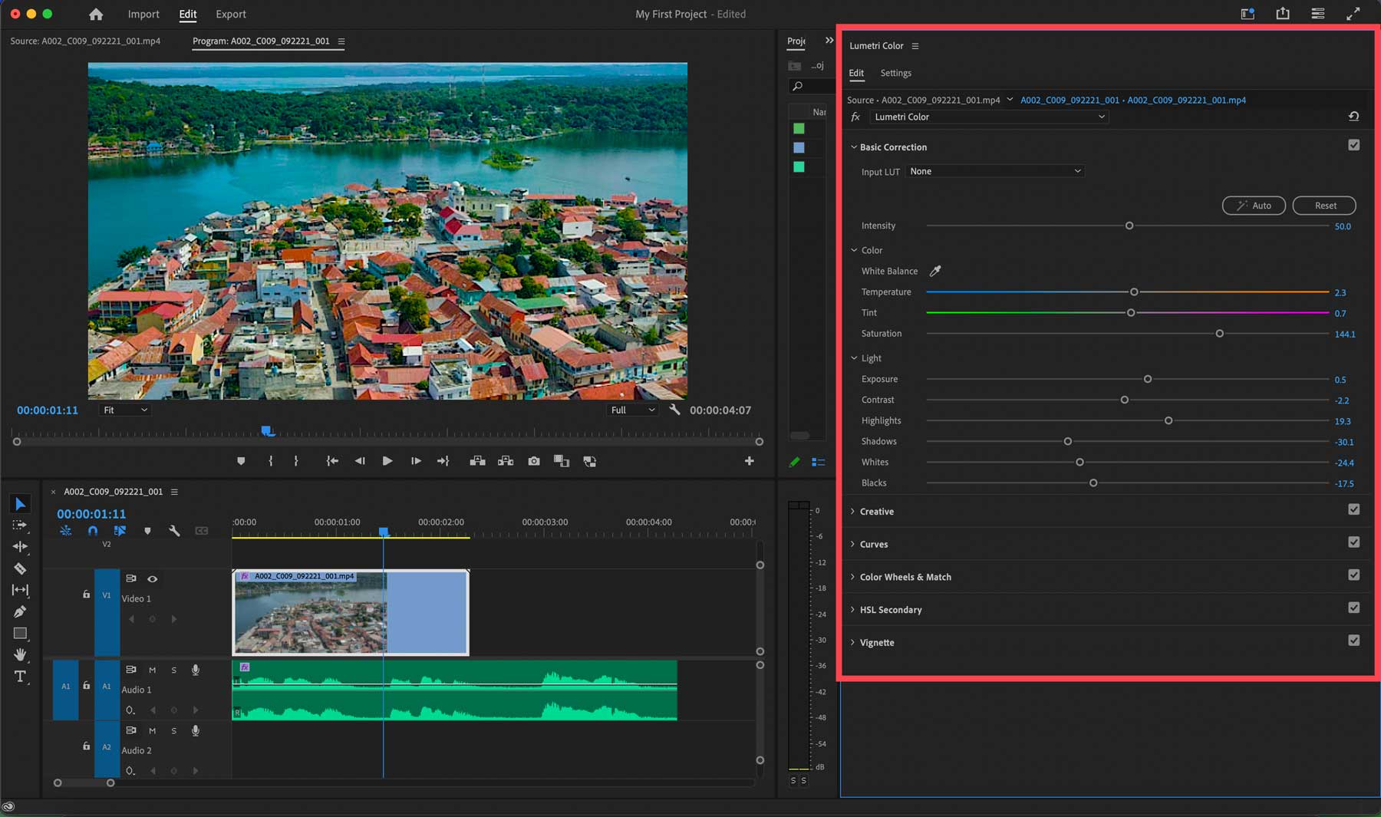
Task: Select the Razor tool
Action: click(x=21, y=569)
